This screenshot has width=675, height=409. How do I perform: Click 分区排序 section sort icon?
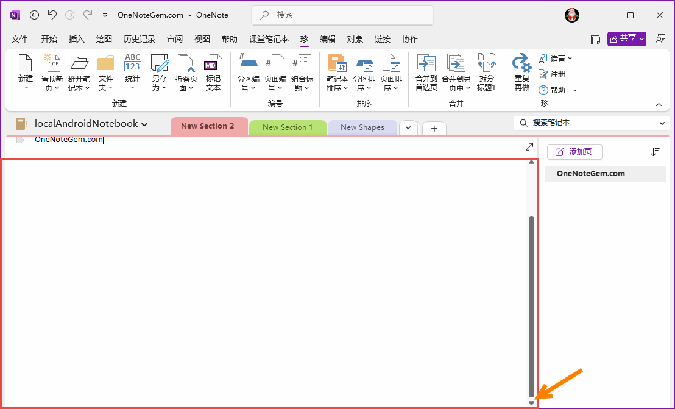click(x=365, y=65)
